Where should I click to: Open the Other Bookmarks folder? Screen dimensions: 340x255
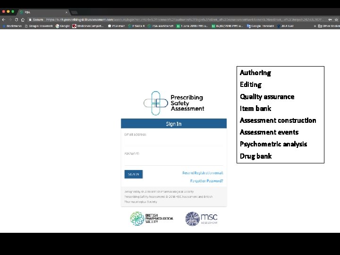coord(329,26)
